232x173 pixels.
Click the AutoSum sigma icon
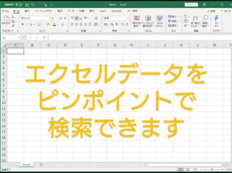click(x=186, y=17)
